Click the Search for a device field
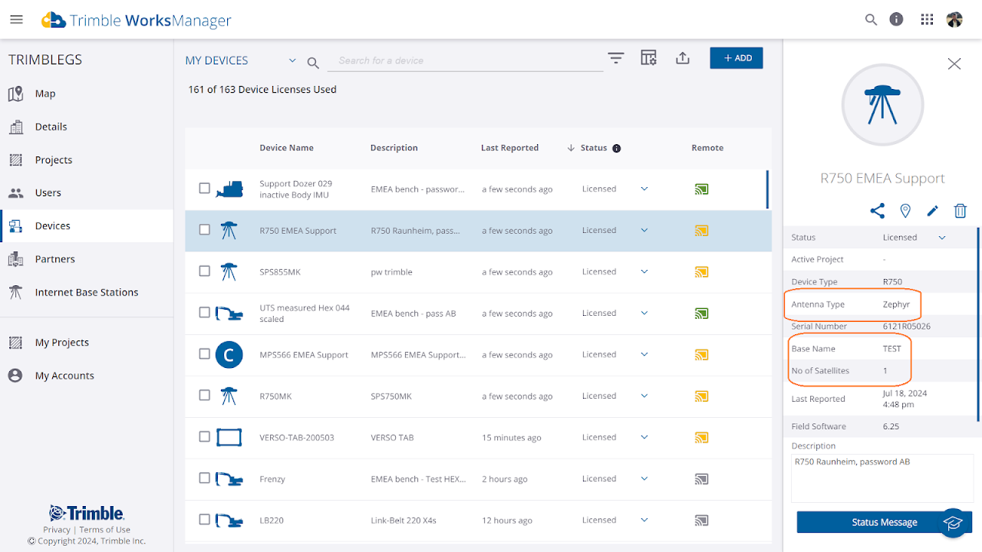The height and width of the screenshot is (552, 982). click(x=466, y=61)
